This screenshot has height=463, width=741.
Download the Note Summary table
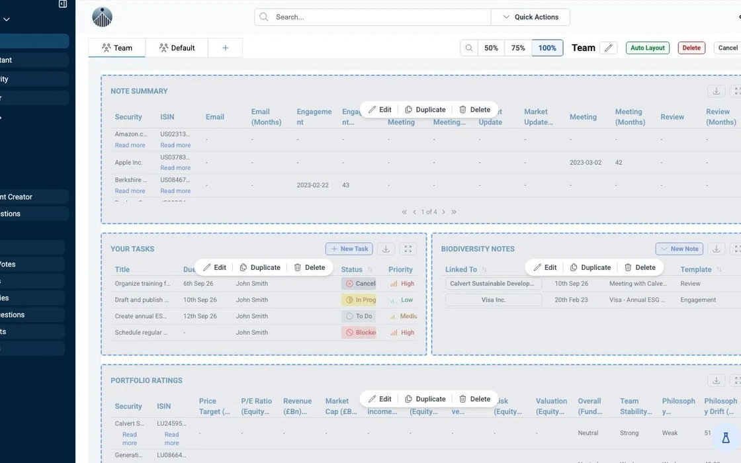(717, 91)
